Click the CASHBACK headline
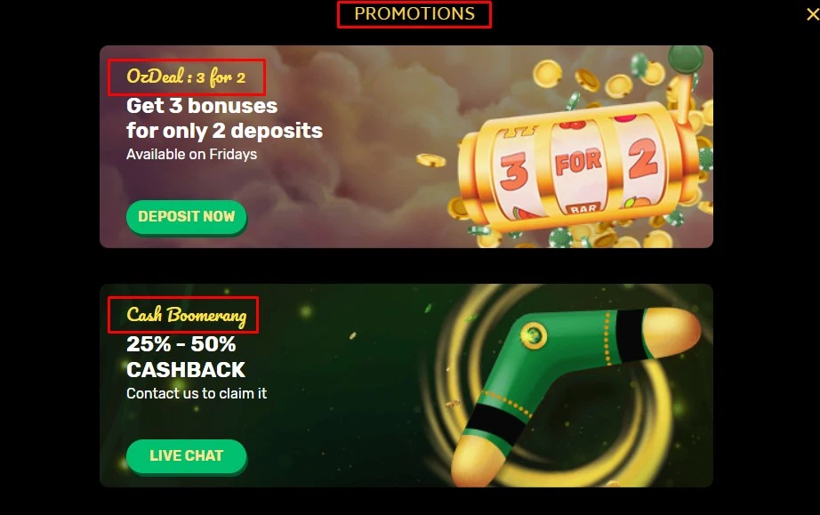This screenshot has width=820, height=515. 186,370
